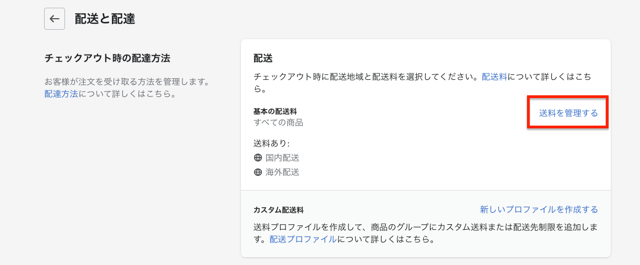Click the 基本の配送料 label
Screen dimensions: 640x265
pos(275,111)
